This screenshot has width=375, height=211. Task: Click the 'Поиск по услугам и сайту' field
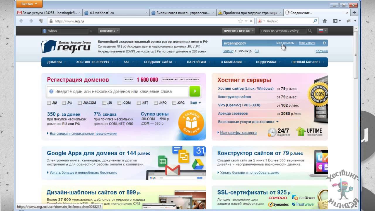coord(283,31)
